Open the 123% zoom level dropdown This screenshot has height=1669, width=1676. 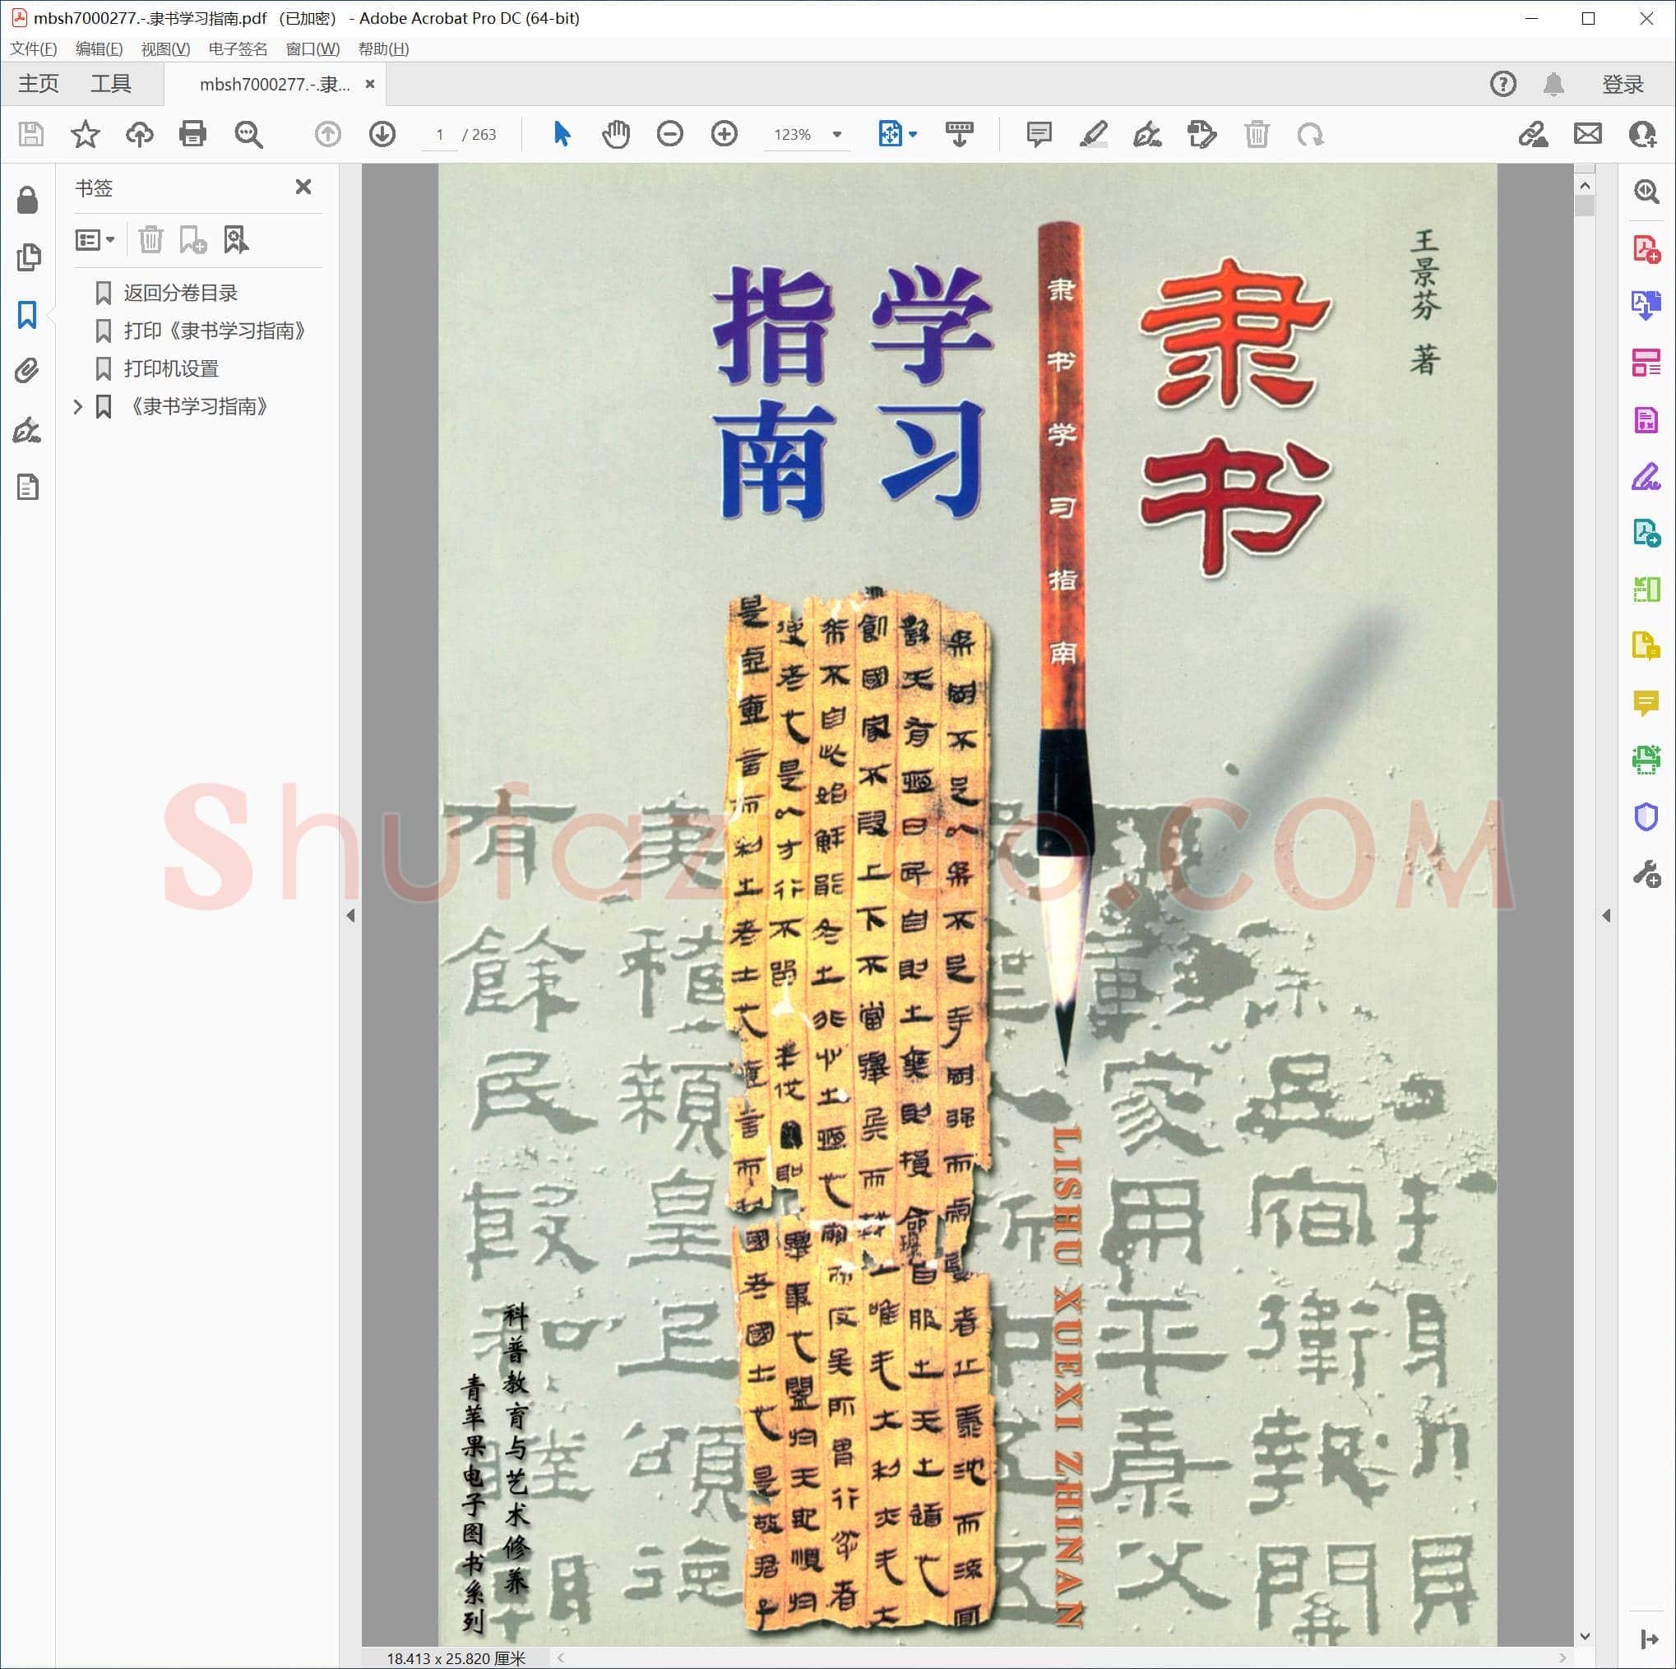pyautogui.click(x=837, y=135)
